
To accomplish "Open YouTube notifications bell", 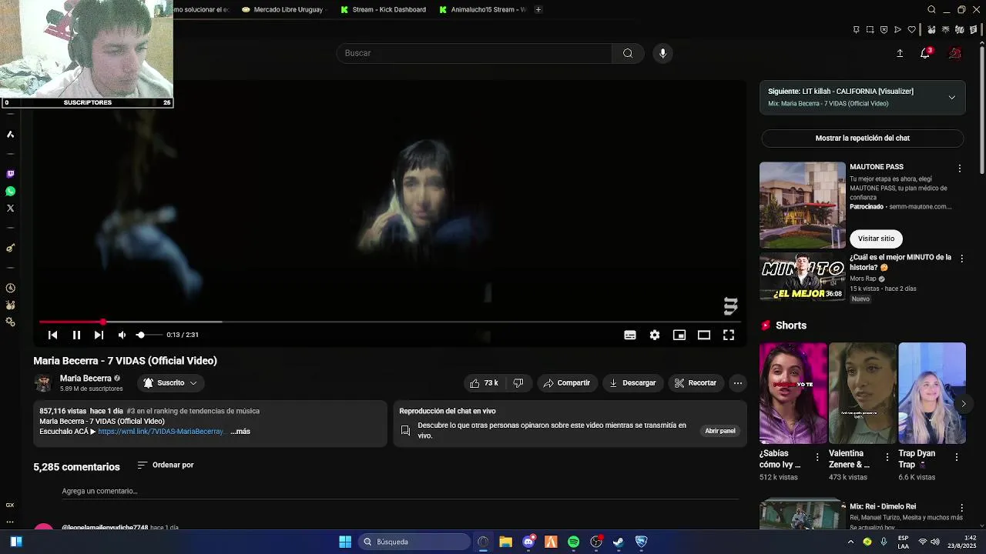I will (x=925, y=53).
